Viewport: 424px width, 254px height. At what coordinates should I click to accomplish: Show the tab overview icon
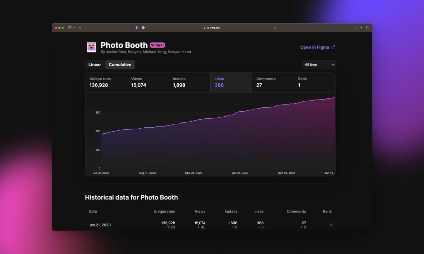[368, 28]
